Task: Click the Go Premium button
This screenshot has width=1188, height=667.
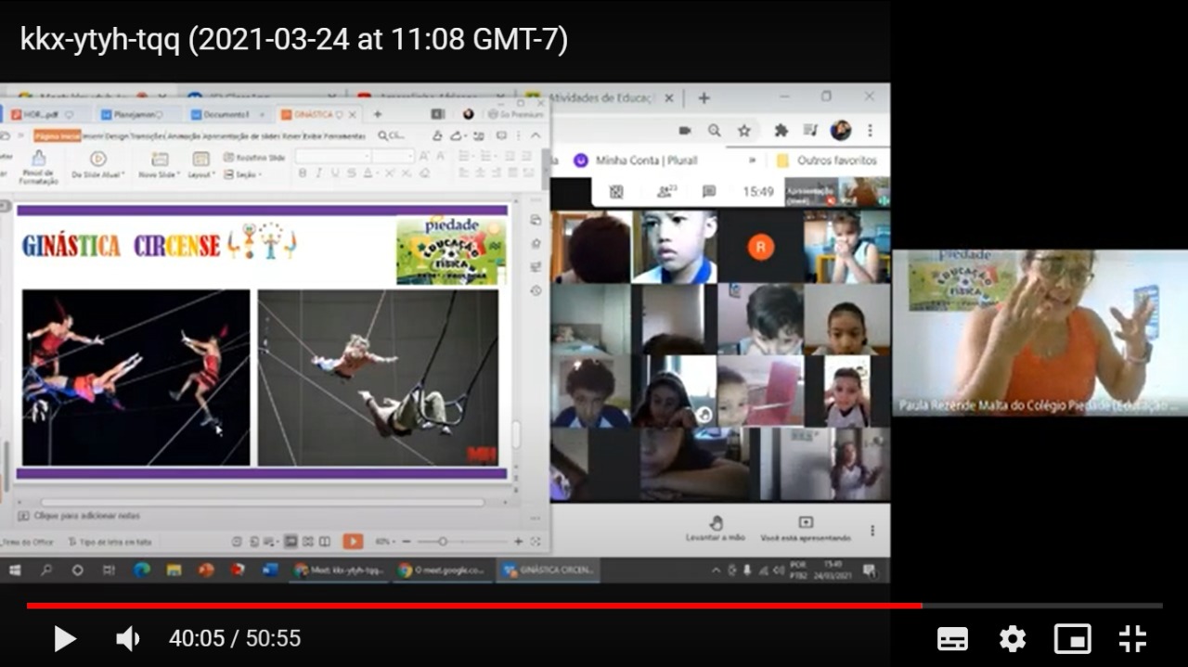Action: 515,115
